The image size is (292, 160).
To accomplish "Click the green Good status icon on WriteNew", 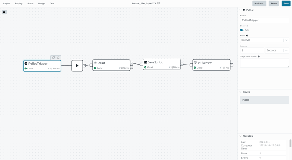I will pos(195,68).
